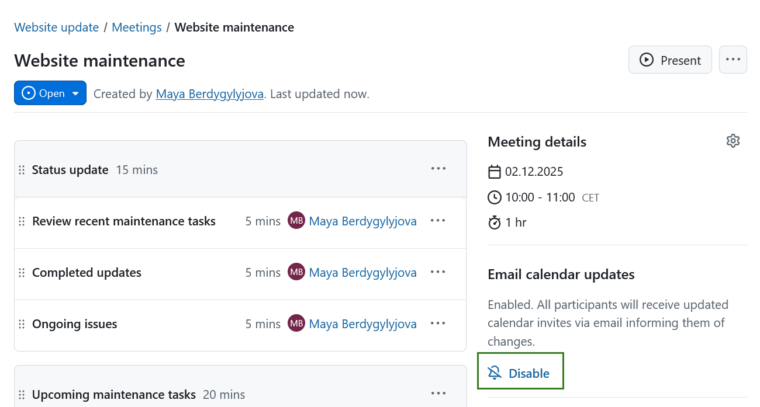Click the Present play icon
The height and width of the screenshot is (407, 760).
click(x=646, y=60)
